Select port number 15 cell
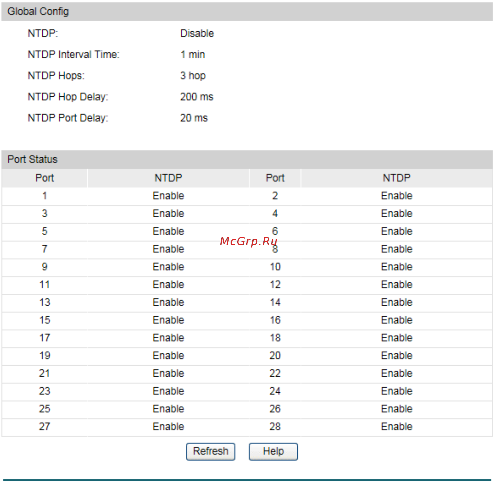The height and width of the screenshot is (482, 494). coord(45,320)
